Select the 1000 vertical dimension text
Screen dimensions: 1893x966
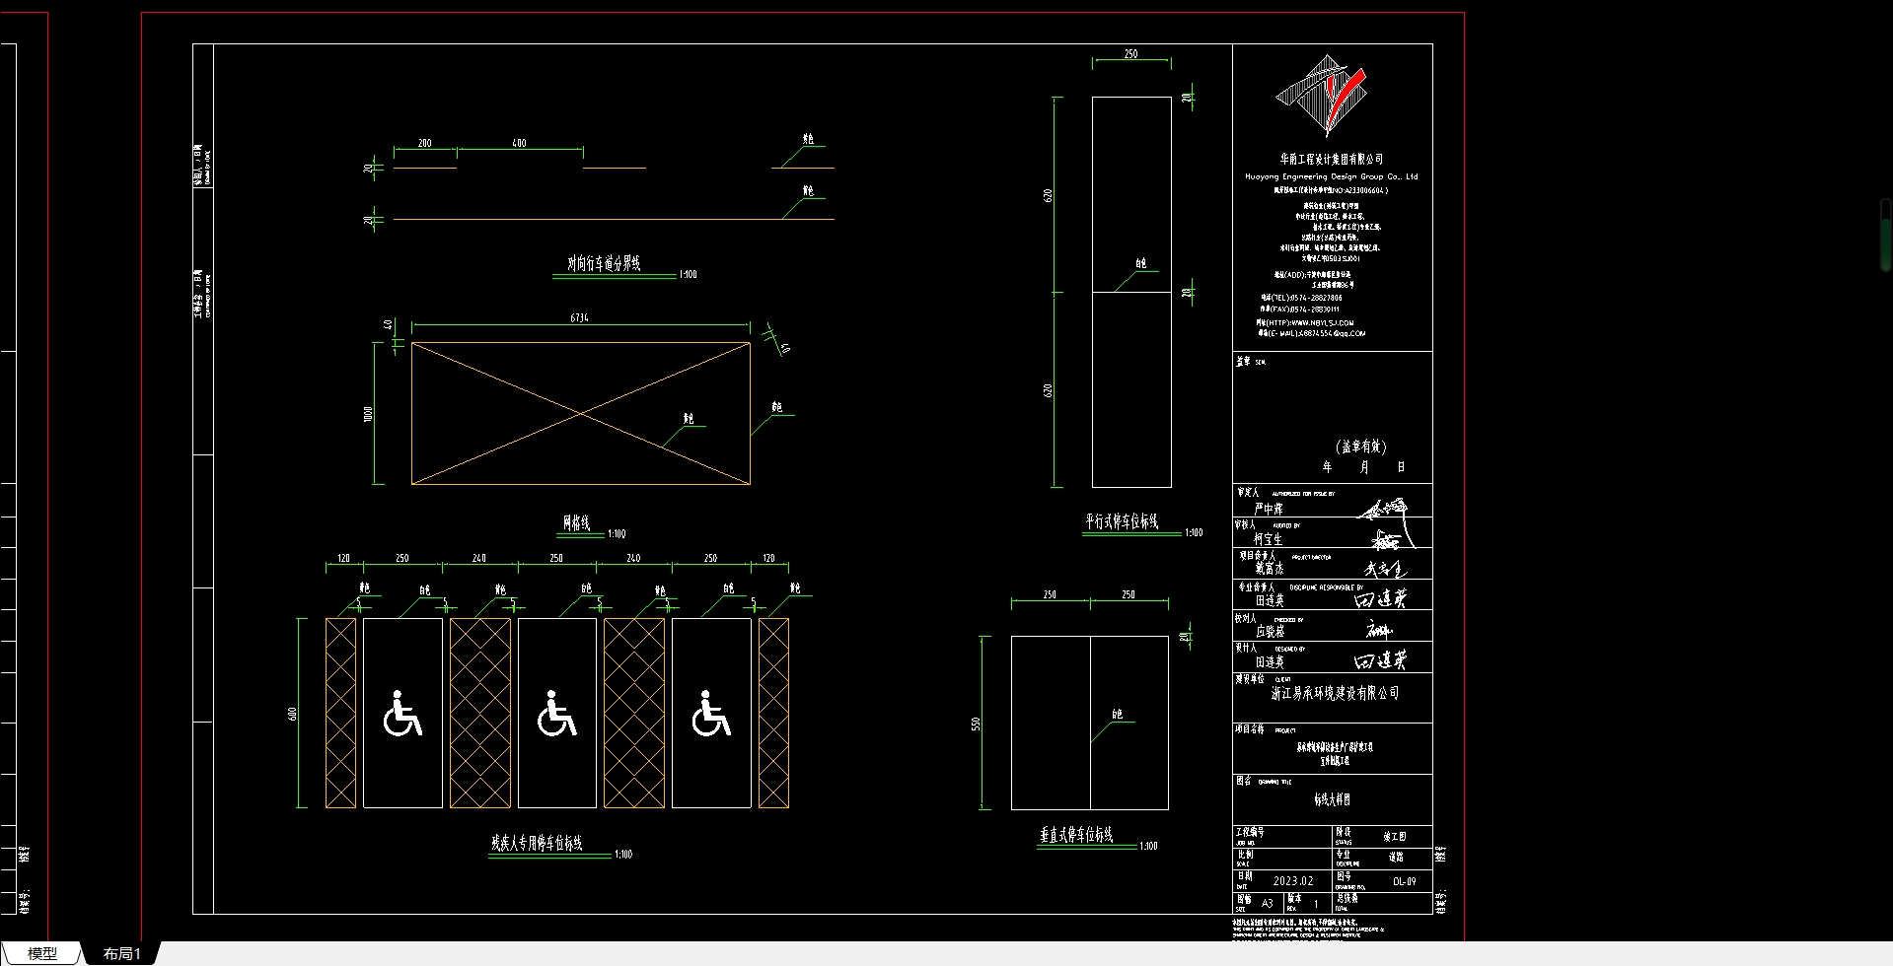(368, 414)
